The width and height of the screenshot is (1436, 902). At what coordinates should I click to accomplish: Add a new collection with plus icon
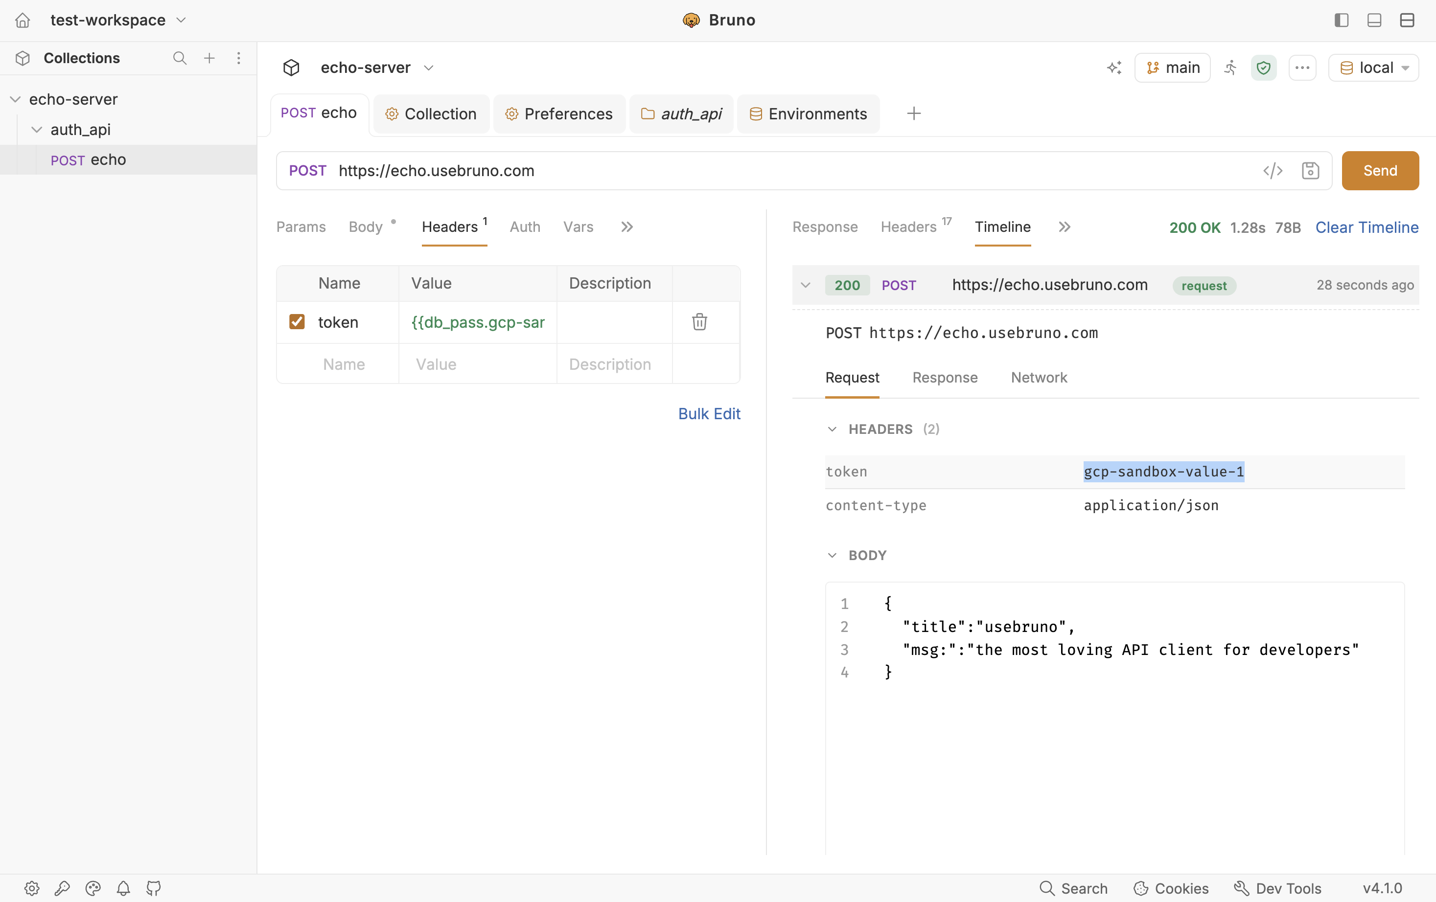(209, 58)
